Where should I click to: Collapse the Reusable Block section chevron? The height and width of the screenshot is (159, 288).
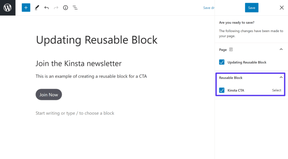tap(281, 78)
